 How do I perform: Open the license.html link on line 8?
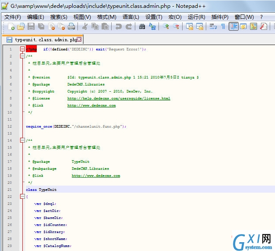119,98
